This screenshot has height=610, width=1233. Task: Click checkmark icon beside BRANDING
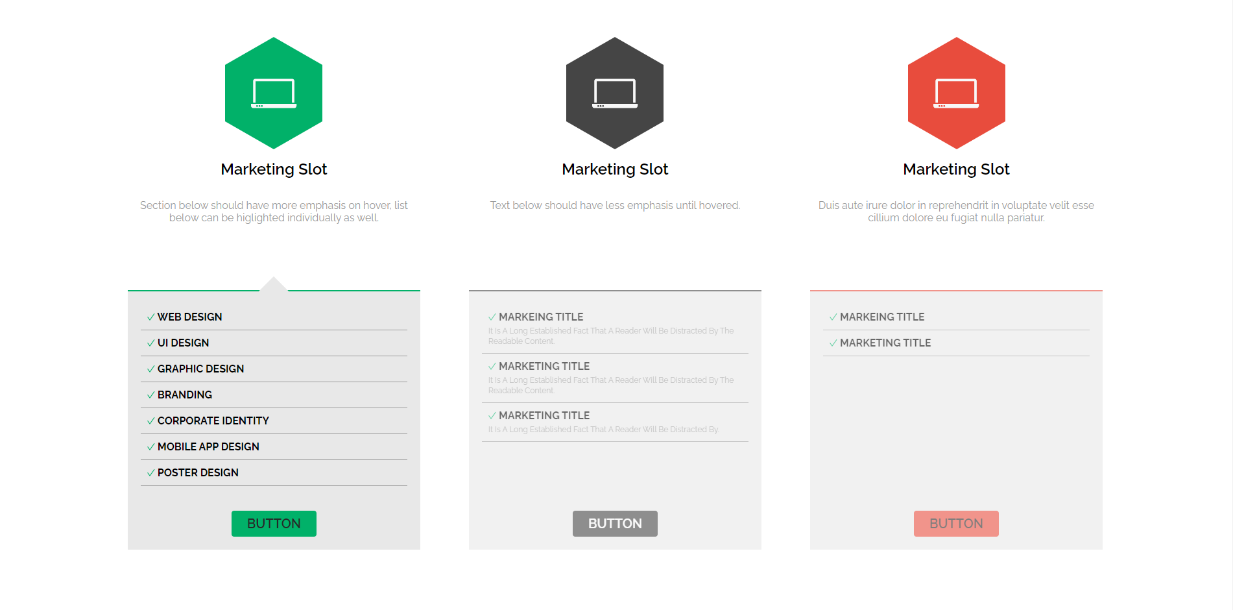151,395
